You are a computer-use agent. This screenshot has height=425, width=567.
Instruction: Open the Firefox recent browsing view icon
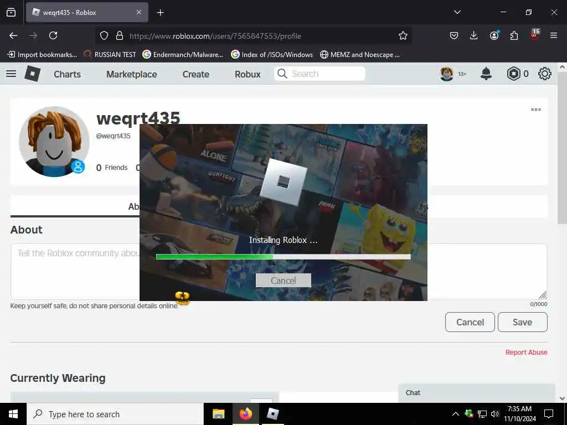11,13
